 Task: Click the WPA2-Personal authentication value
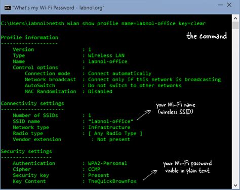[x=107, y=163]
